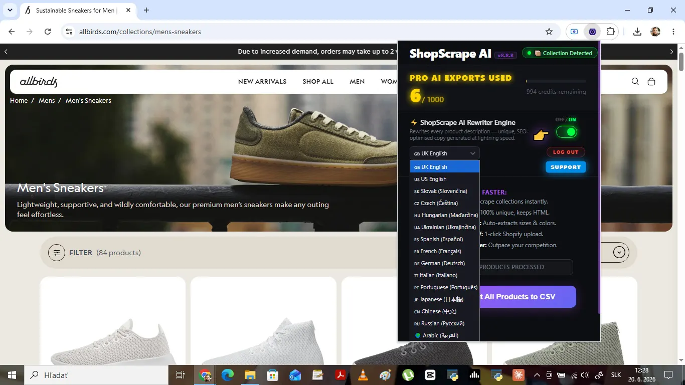The height and width of the screenshot is (385, 685).
Task: Show next announcement banner message
Action: [672, 52]
